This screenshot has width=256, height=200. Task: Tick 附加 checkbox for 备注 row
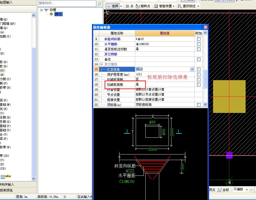tap(199, 59)
